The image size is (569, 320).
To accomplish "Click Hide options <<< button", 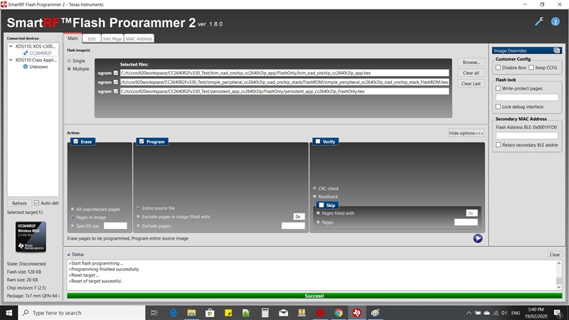I will click(x=466, y=133).
